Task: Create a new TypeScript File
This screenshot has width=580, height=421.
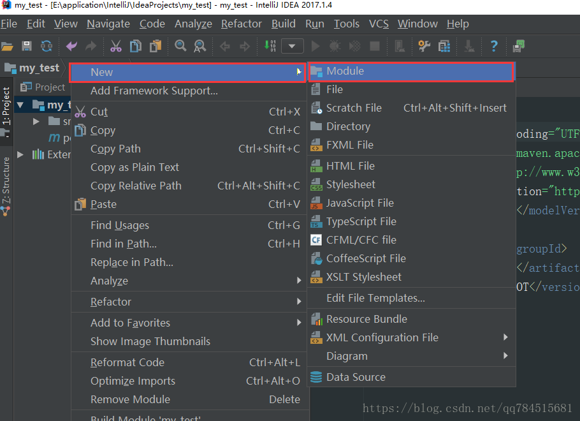Action: click(411, 221)
